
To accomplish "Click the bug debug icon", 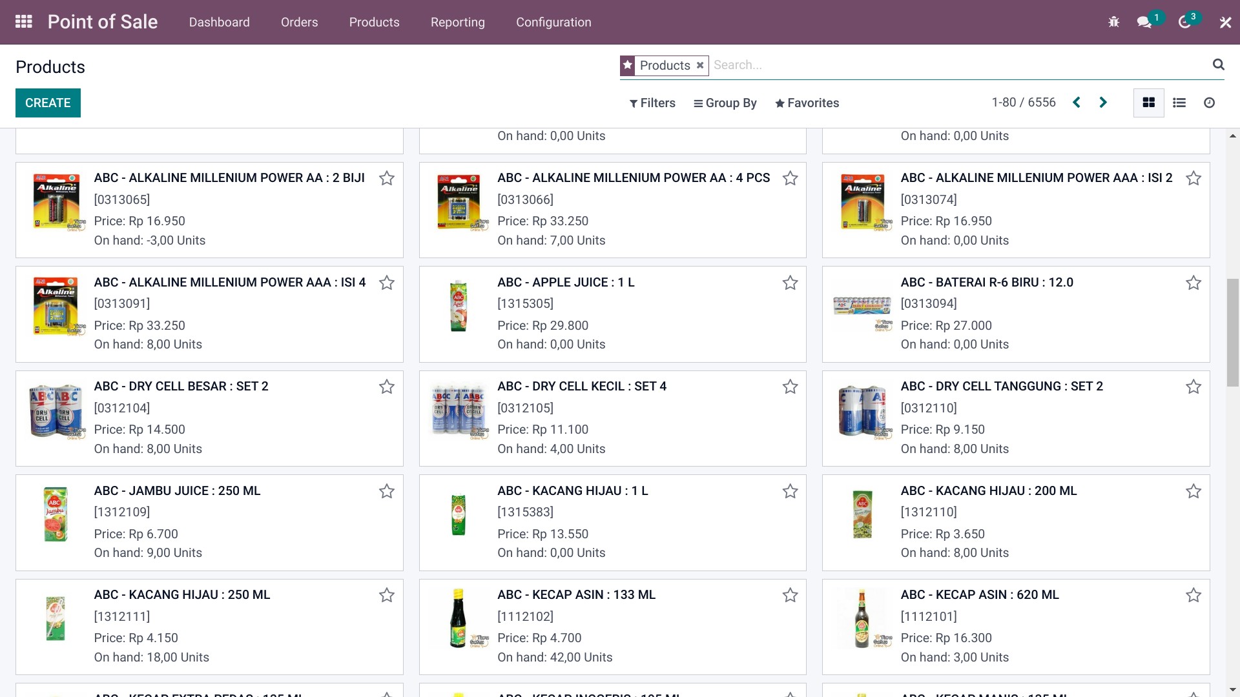I will (x=1113, y=22).
